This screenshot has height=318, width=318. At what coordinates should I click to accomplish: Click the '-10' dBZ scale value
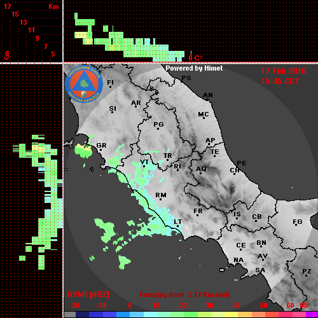[x=101, y=305]
